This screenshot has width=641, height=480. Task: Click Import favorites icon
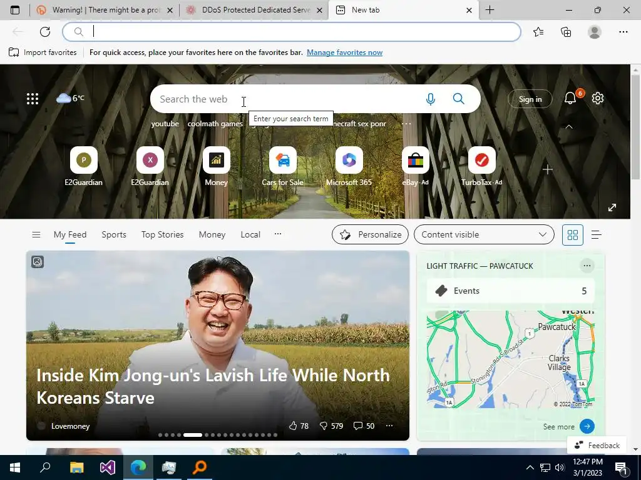point(14,52)
